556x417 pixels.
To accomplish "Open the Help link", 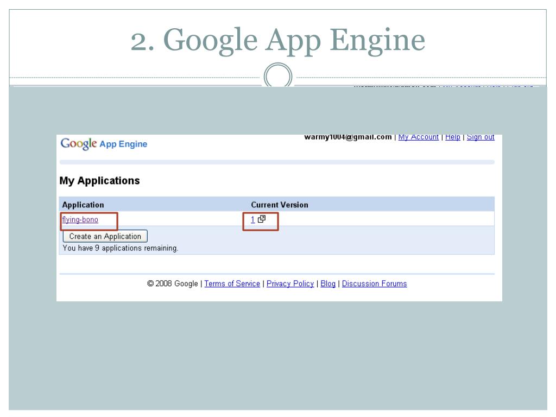I will click(x=453, y=137).
